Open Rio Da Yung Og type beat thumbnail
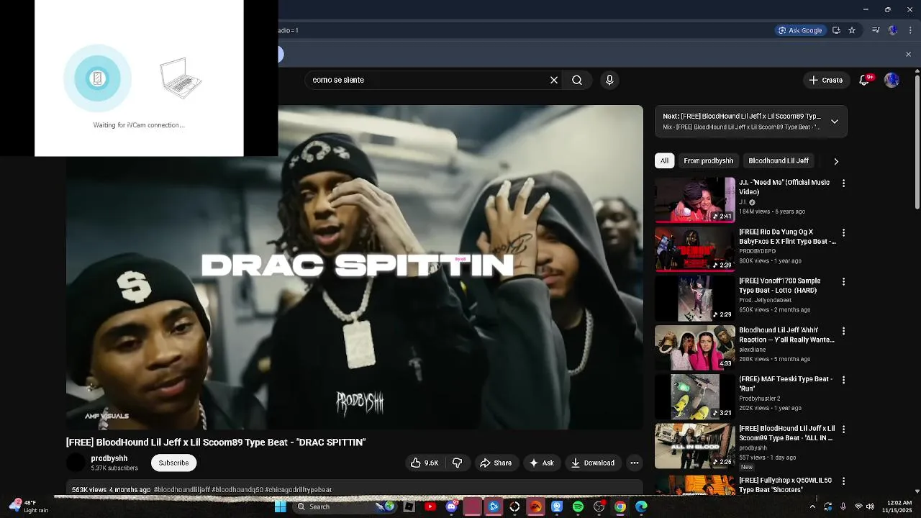This screenshot has width=921, height=518. [695, 249]
